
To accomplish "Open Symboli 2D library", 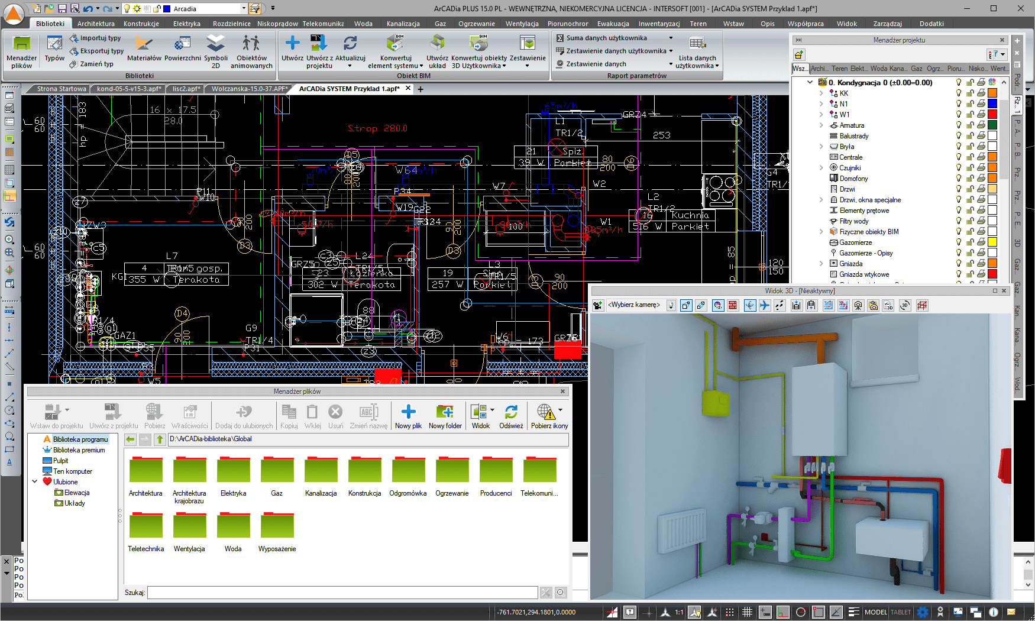I will click(x=215, y=51).
